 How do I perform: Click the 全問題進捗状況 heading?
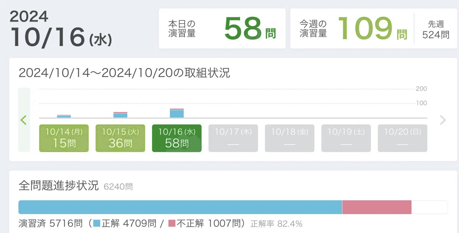tap(58, 186)
